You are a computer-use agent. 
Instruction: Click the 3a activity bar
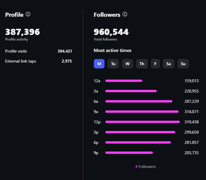pos(131,91)
